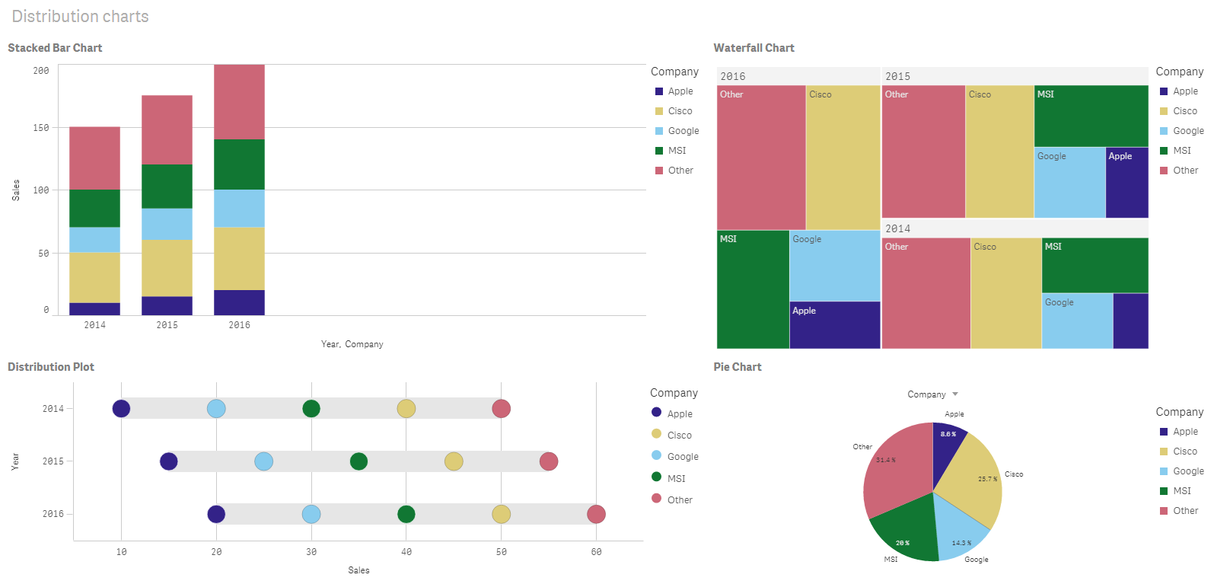Click the 2015 label on bar chart axis
Image resolution: width=1214 pixels, height=584 pixels.
[x=167, y=325]
